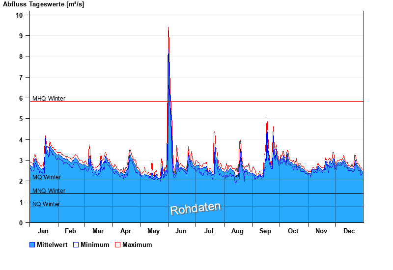This screenshot has width=393, height=270.
Task: Click the MQ Winter threshold label
Action: tap(47, 177)
